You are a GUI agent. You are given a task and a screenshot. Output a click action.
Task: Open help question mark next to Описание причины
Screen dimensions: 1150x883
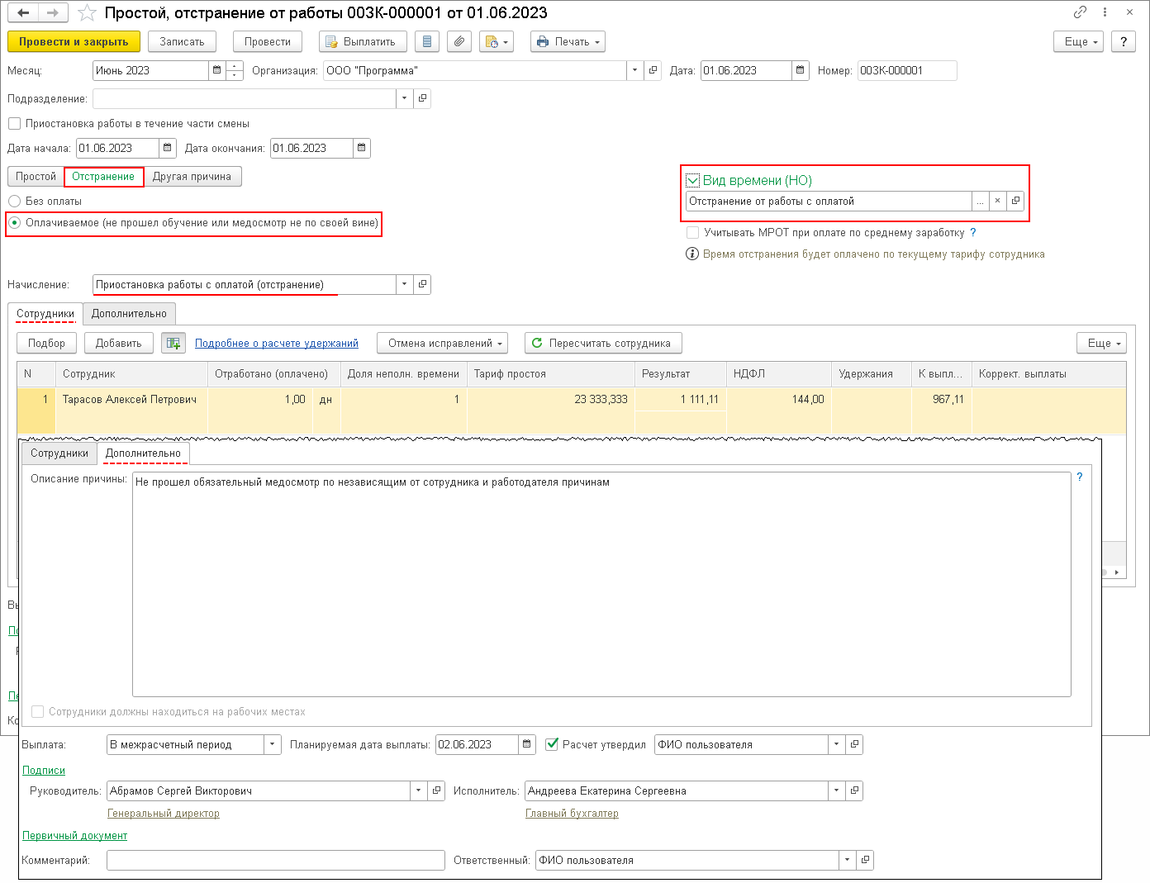pyautogui.click(x=1079, y=477)
